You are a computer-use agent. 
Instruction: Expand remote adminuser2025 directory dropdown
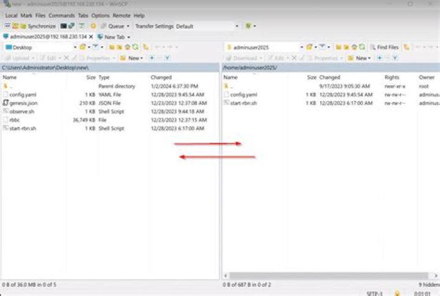301,47
